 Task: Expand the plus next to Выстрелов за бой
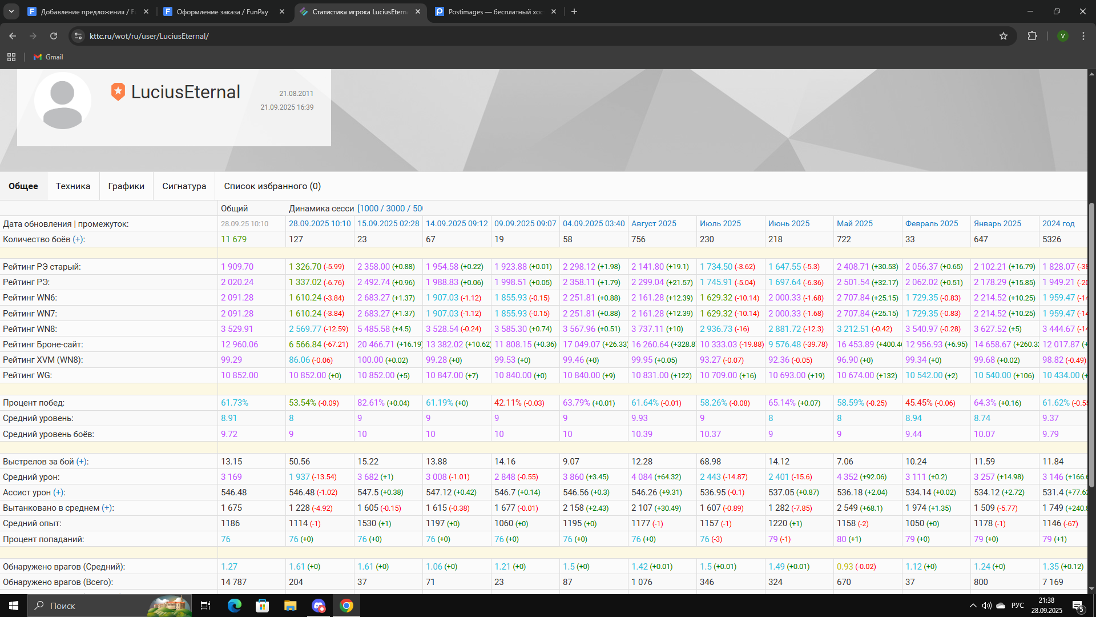pos(82,462)
